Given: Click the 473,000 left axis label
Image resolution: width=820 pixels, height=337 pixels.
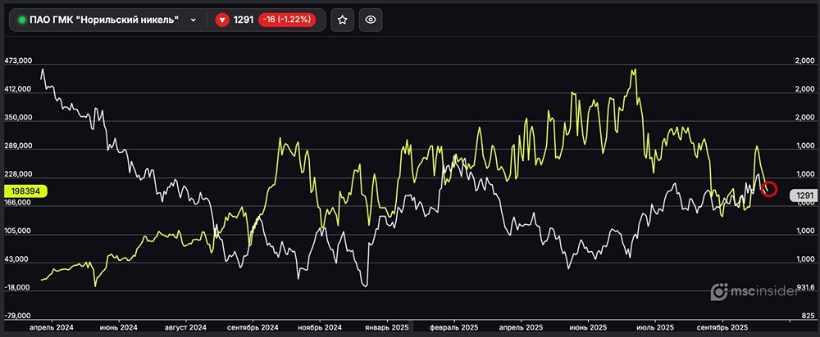Looking at the screenshot, I should tap(18, 61).
